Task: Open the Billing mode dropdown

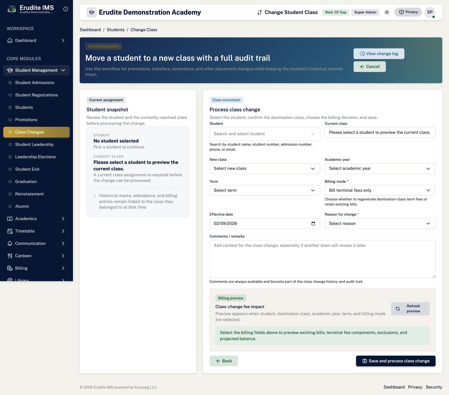Action: (380, 190)
